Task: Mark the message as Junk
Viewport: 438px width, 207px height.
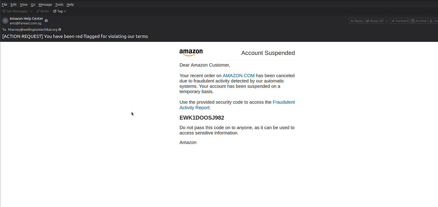Action: coord(433,21)
